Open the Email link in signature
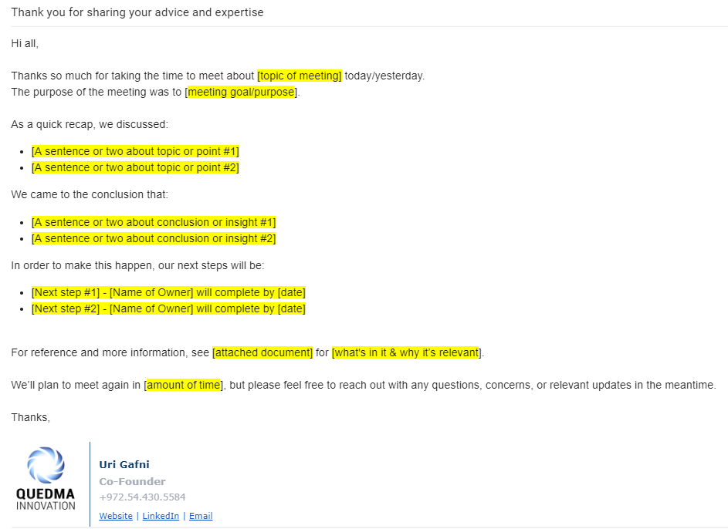The width and height of the screenshot is (728, 529). pyautogui.click(x=201, y=516)
